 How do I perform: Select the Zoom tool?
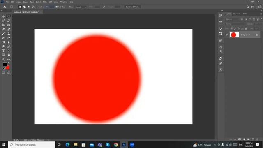pyautogui.click(x=3, y=59)
